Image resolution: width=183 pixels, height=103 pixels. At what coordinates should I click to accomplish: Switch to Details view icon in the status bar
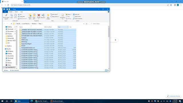(x=106, y=70)
